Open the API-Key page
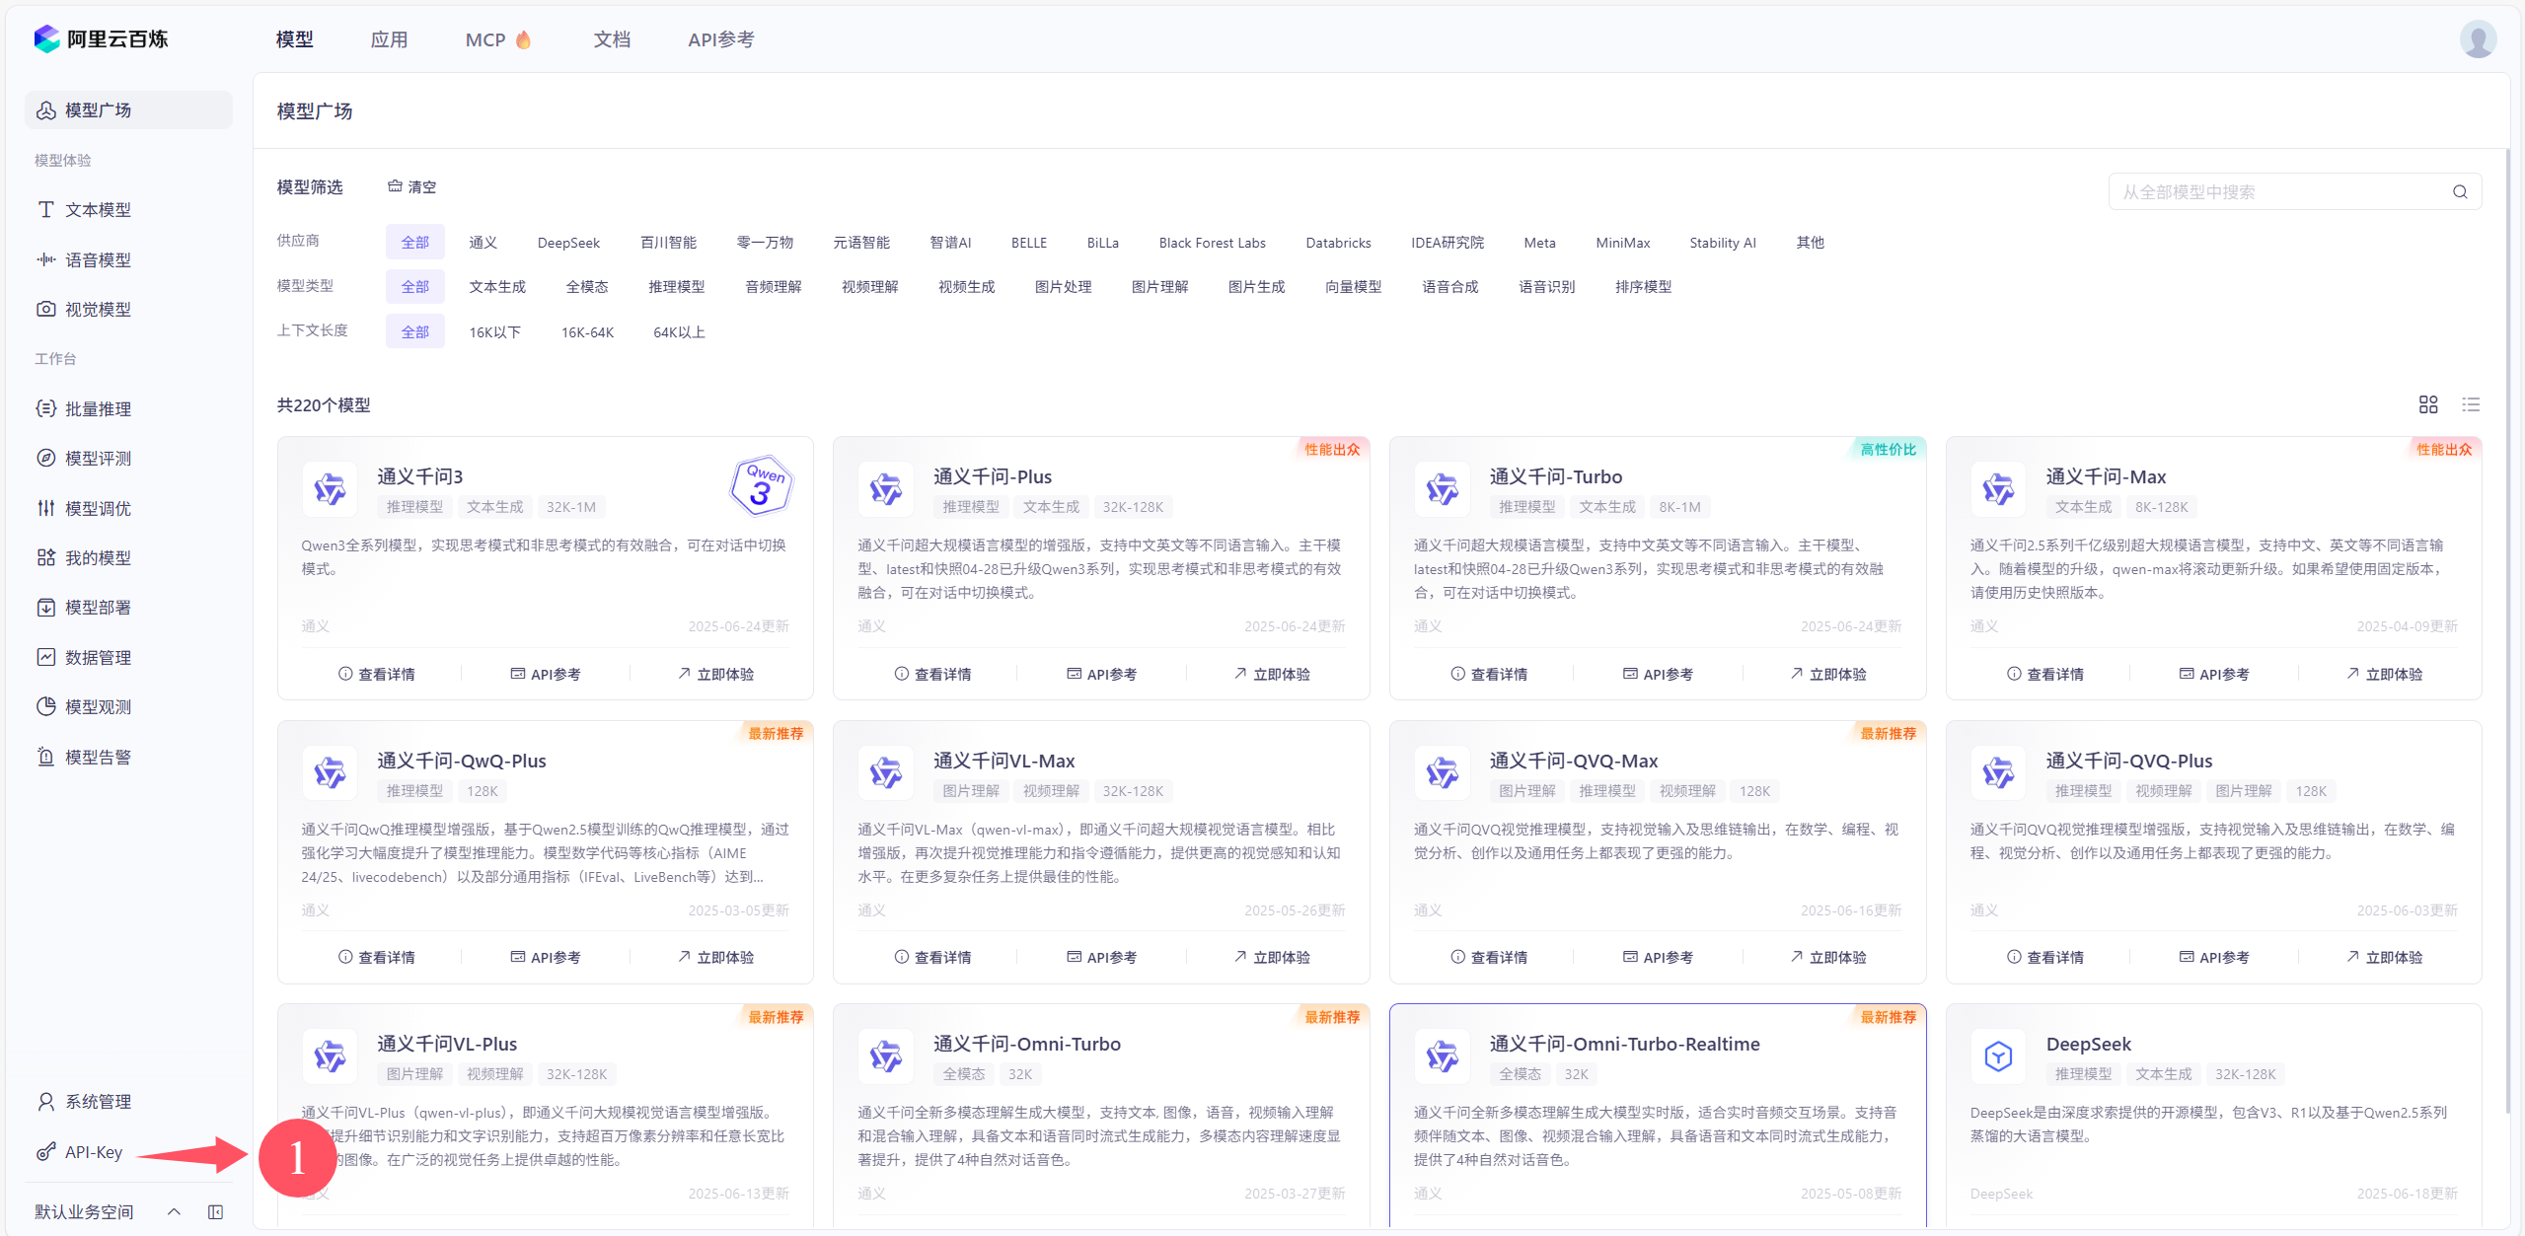Viewport: 2525px width, 1236px height. [x=94, y=1152]
